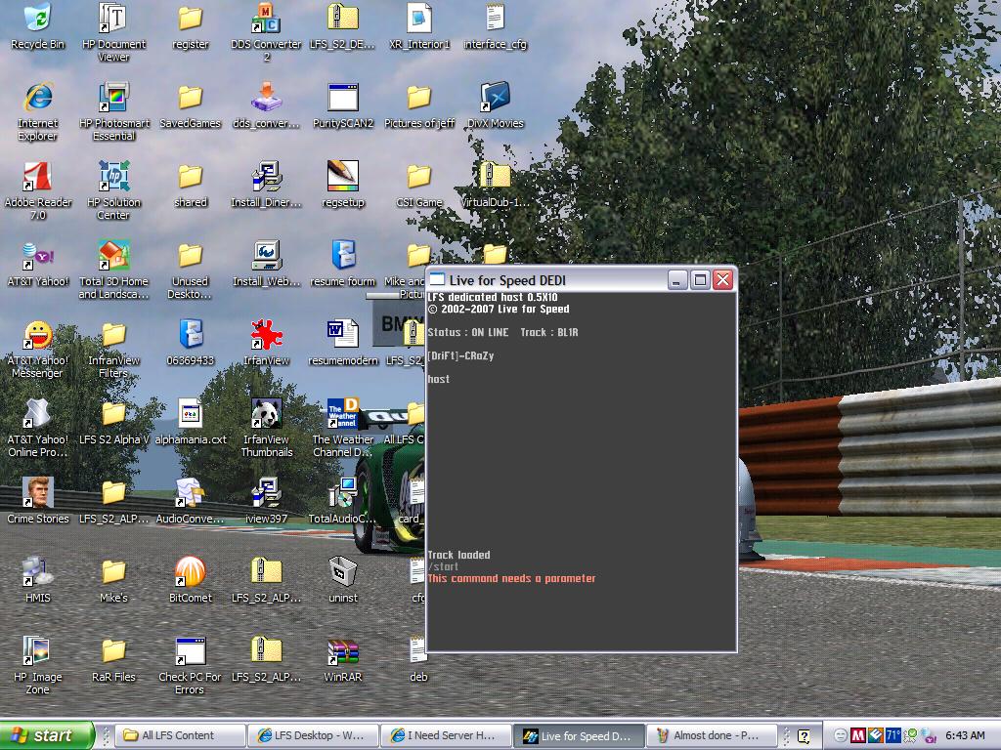This screenshot has height=750, width=1001.
Task: Click the red M tray icon
Action: pos(858,736)
